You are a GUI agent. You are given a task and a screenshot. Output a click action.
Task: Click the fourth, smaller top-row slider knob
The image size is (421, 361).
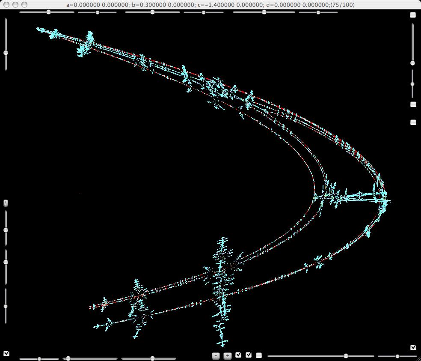coord(204,12)
